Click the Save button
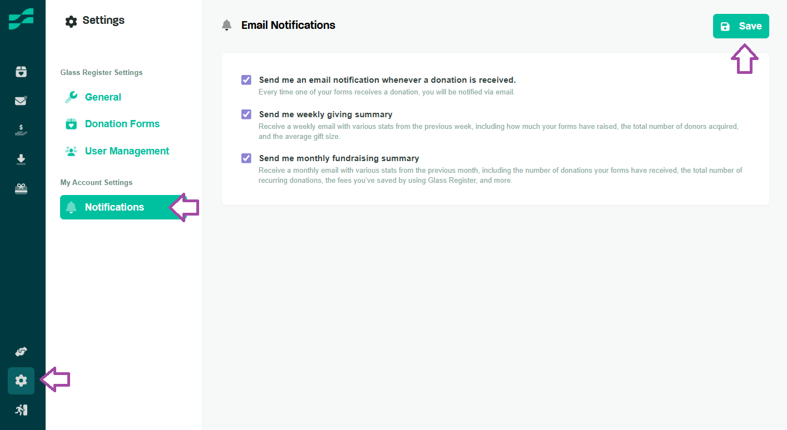 tap(741, 26)
